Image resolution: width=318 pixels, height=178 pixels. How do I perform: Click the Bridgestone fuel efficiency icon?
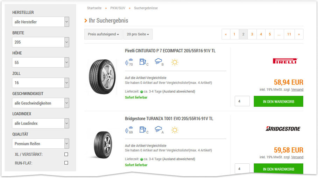click(x=143, y=130)
